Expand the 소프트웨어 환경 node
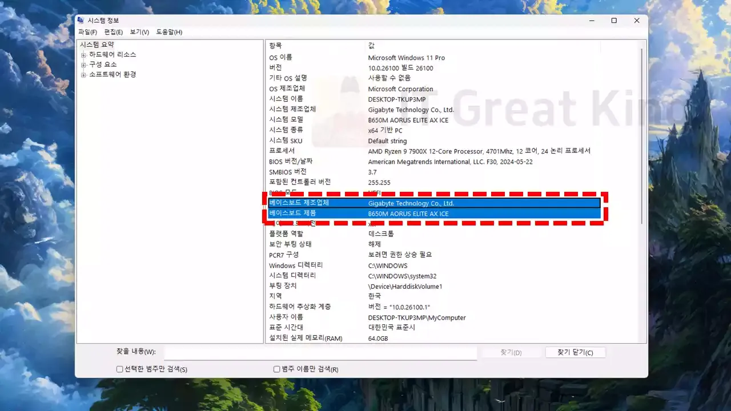The image size is (731, 411). pyautogui.click(x=83, y=75)
